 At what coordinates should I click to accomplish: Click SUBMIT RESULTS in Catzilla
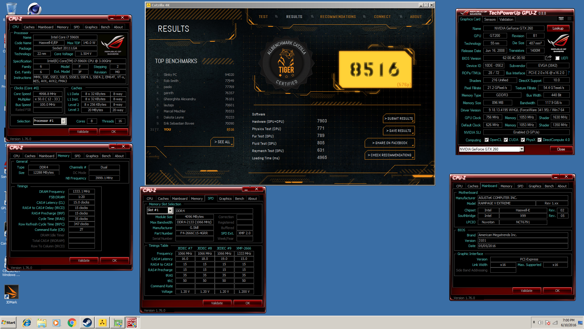[399, 119]
